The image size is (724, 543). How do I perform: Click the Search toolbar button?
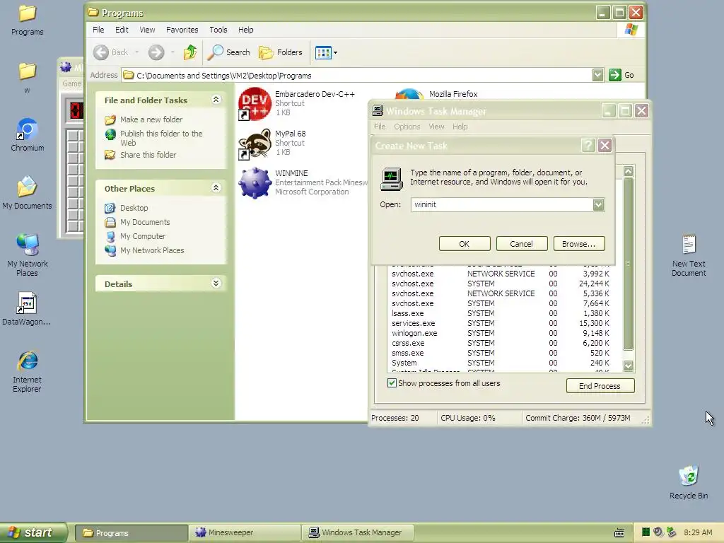pyautogui.click(x=228, y=52)
